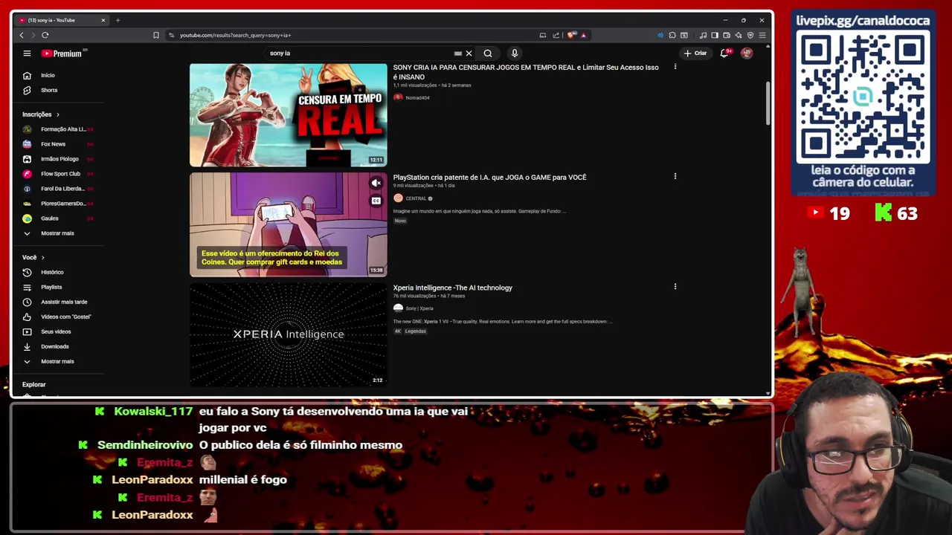Click the CENTRAL channel avatar

click(398, 198)
